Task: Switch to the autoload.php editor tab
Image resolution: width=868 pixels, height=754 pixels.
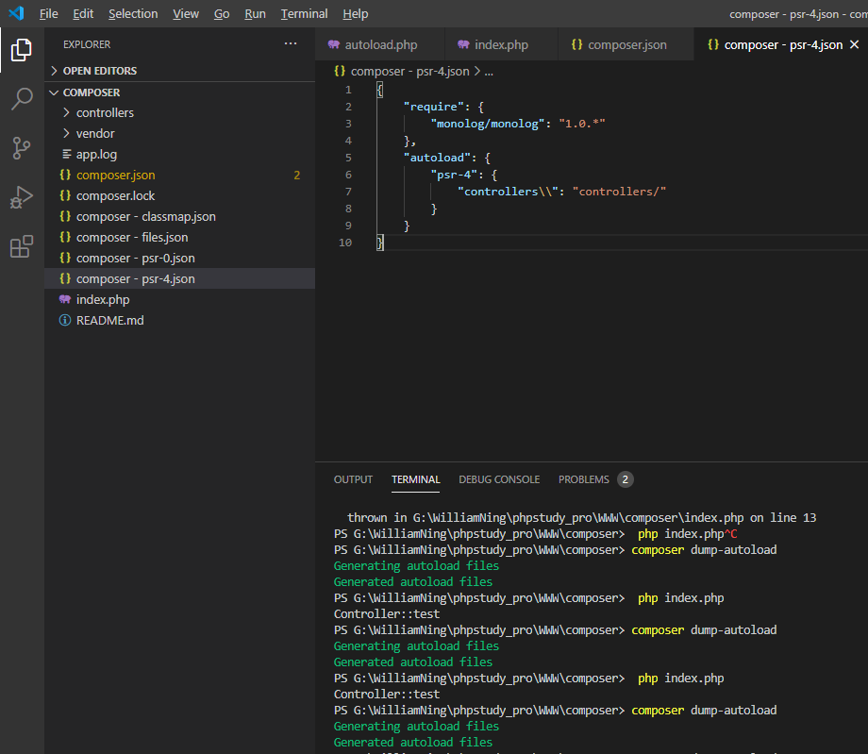Action: click(x=380, y=44)
